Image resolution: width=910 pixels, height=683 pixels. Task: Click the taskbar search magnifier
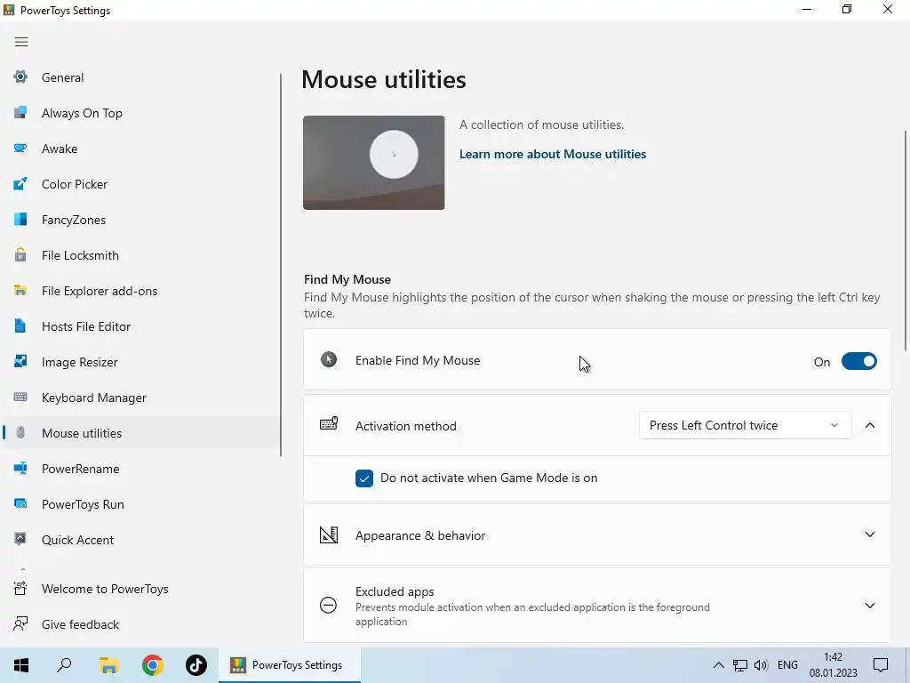click(64, 665)
